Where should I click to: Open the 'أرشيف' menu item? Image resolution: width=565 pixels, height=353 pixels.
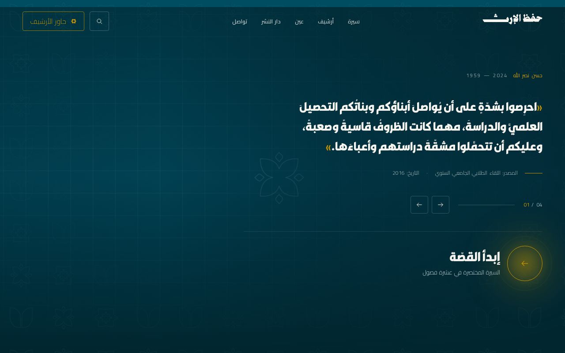tap(326, 21)
